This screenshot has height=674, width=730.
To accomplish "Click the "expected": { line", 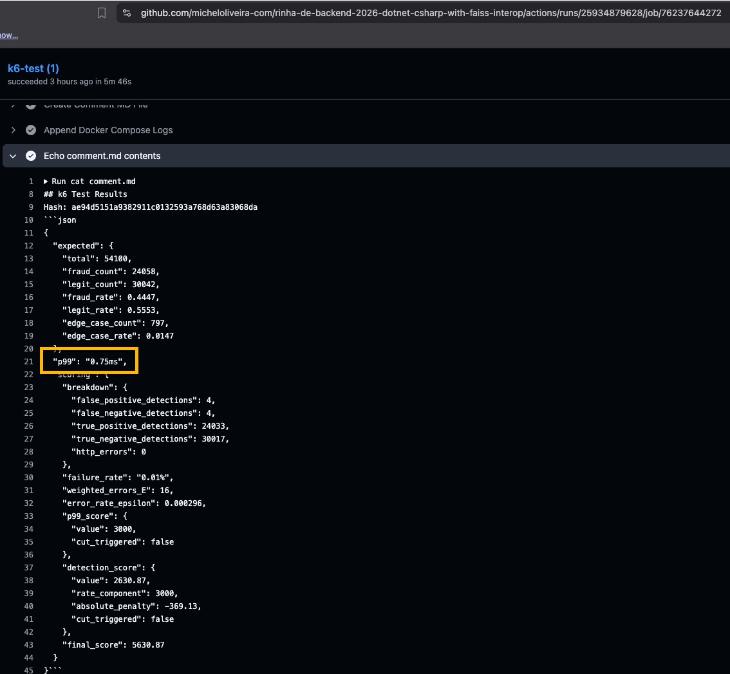I will (x=83, y=246).
